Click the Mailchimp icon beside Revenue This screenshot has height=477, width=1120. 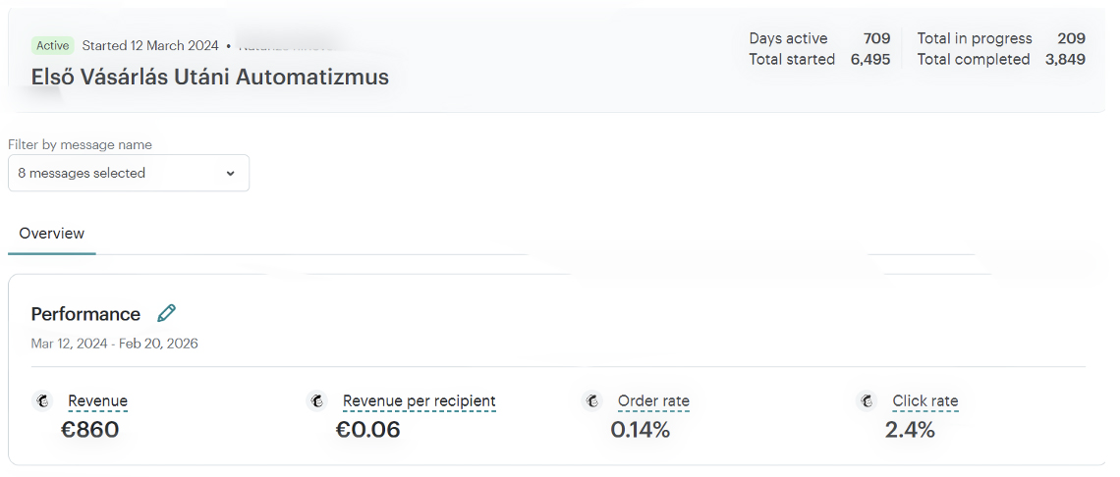click(x=42, y=401)
